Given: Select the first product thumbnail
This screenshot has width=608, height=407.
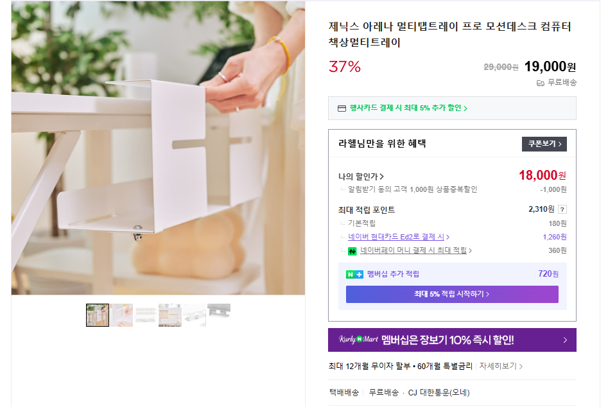Looking at the screenshot, I should (x=98, y=315).
